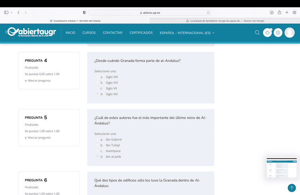Screen dimensions: 300x195
Task: Click the user profile avatar
Action: [x=289, y=33]
